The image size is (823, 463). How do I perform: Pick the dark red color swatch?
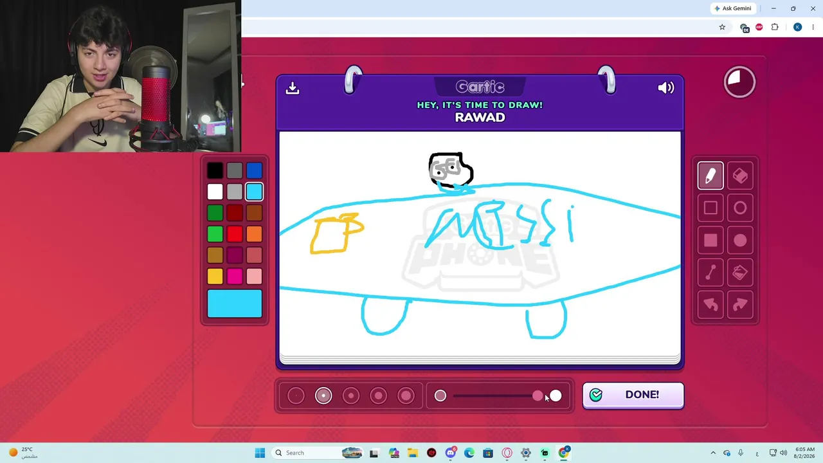click(235, 213)
